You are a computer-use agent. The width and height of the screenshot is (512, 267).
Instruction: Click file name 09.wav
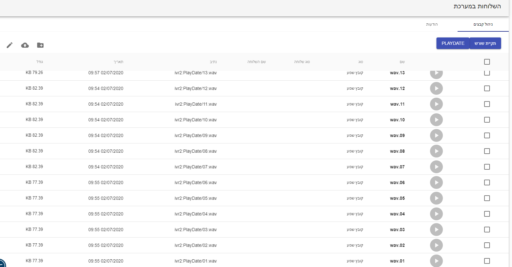[x=397, y=135]
